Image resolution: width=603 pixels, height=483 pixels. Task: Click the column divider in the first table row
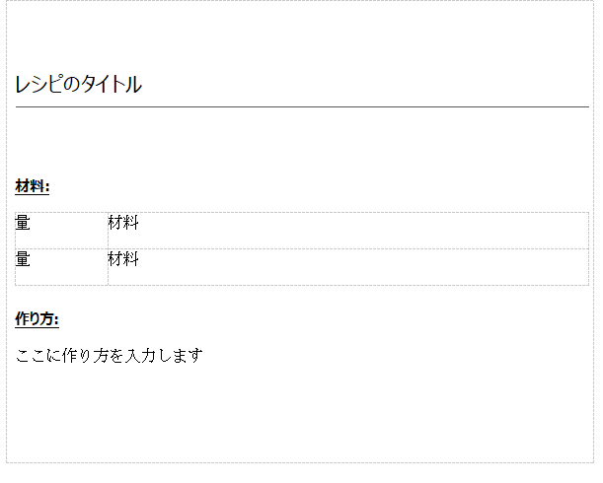click(108, 231)
